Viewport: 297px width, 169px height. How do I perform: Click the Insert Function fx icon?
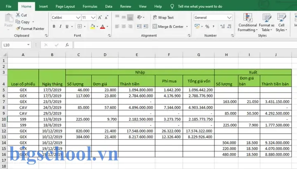point(67,45)
